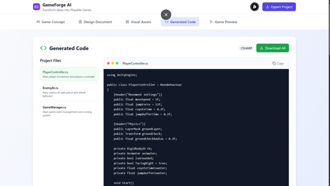Click the GameForge AI gamepad logo
This screenshot has width=330, height=186.
tap(36, 7)
